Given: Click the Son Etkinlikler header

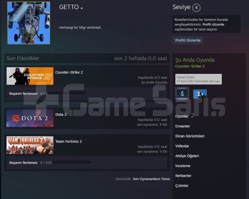Looking at the screenshot, I should click(x=23, y=58).
